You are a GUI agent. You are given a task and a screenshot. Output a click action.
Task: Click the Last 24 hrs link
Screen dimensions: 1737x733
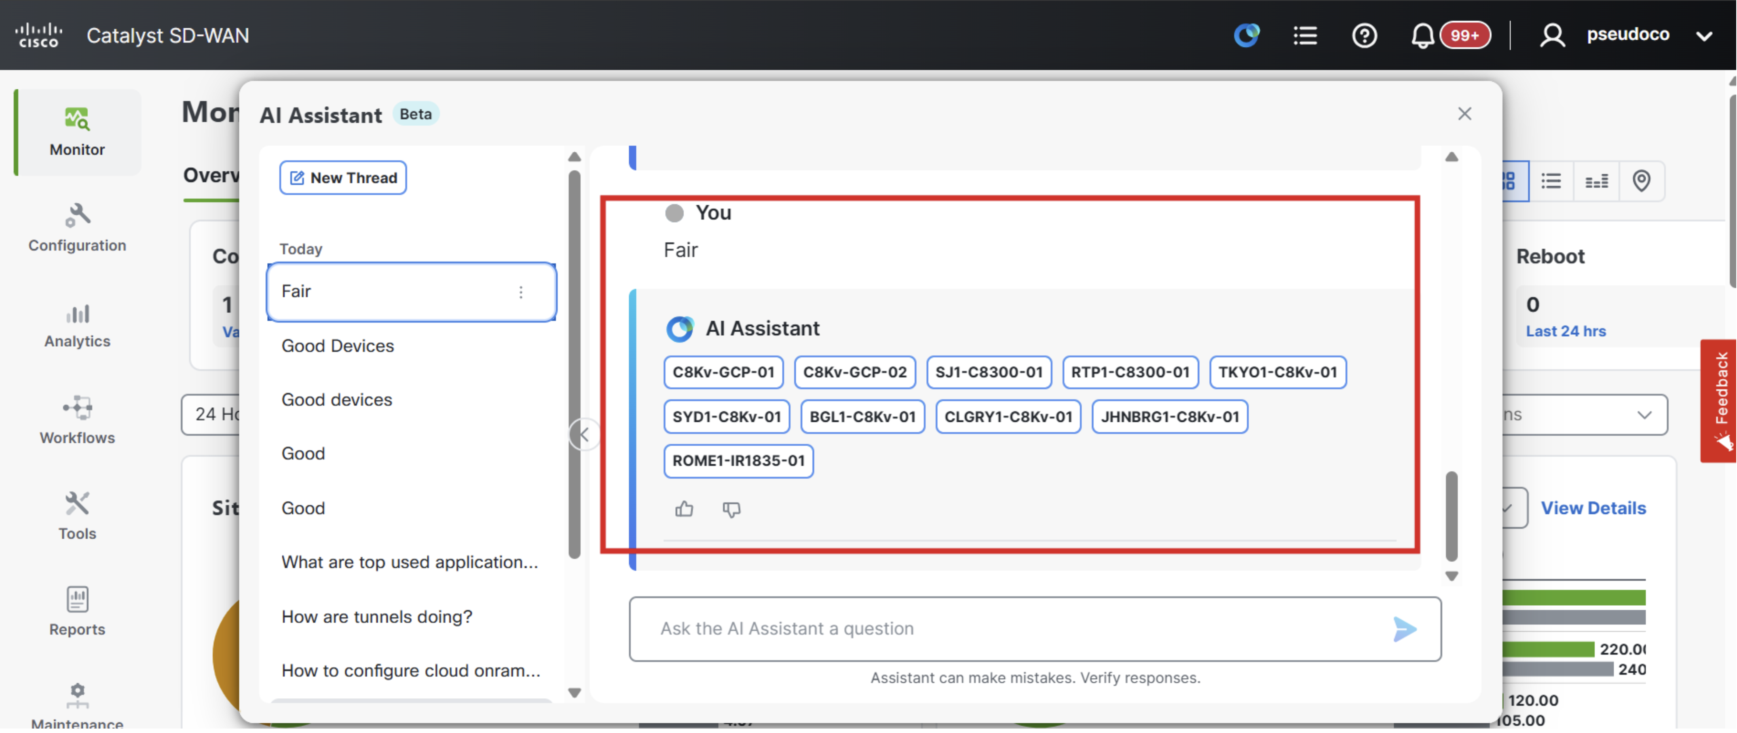(x=1566, y=331)
